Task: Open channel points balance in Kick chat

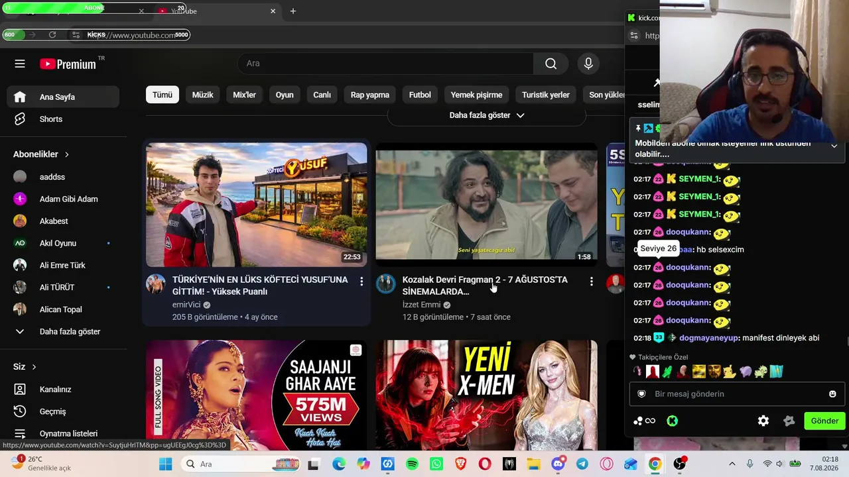Action: 644,421
